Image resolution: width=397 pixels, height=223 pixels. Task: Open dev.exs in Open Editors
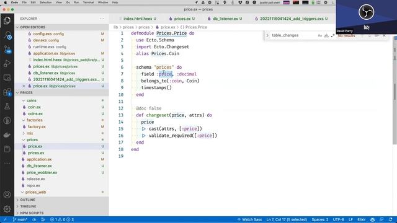point(62,40)
